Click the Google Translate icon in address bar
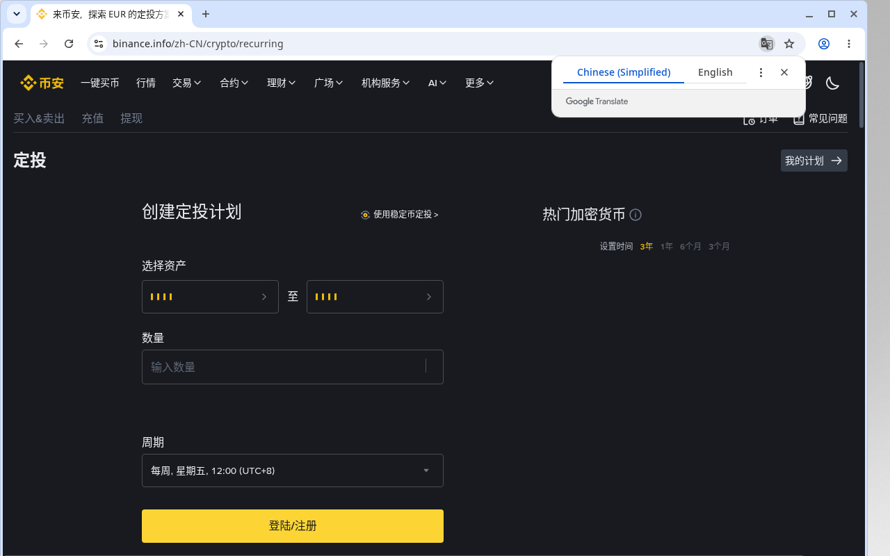The width and height of the screenshot is (890, 556). (767, 44)
